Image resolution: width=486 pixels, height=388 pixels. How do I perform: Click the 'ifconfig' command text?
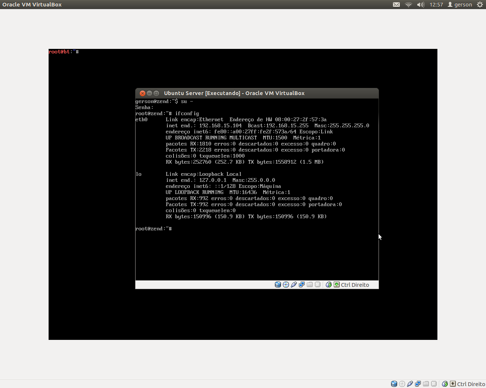[187, 114]
